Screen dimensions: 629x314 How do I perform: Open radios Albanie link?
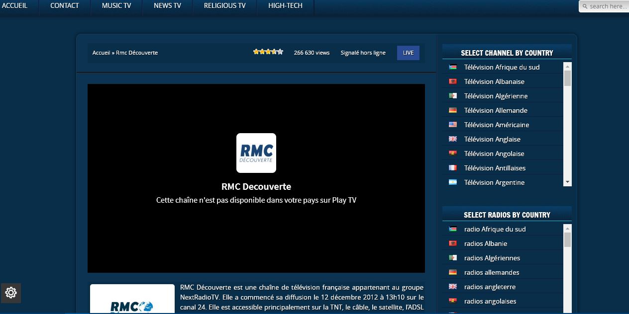tap(486, 243)
